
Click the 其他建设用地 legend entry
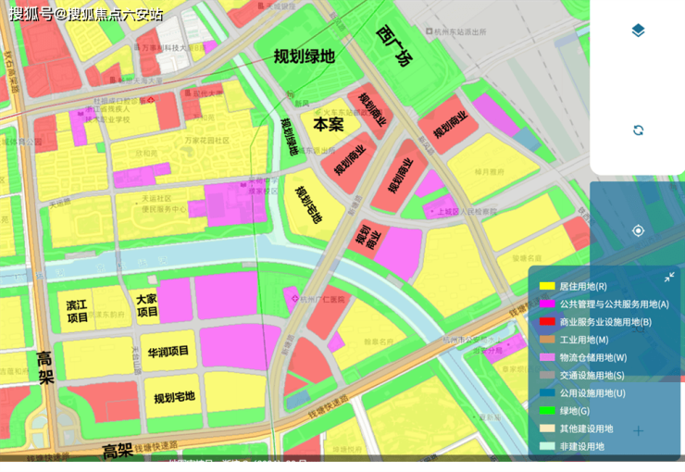[x=586, y=429]
